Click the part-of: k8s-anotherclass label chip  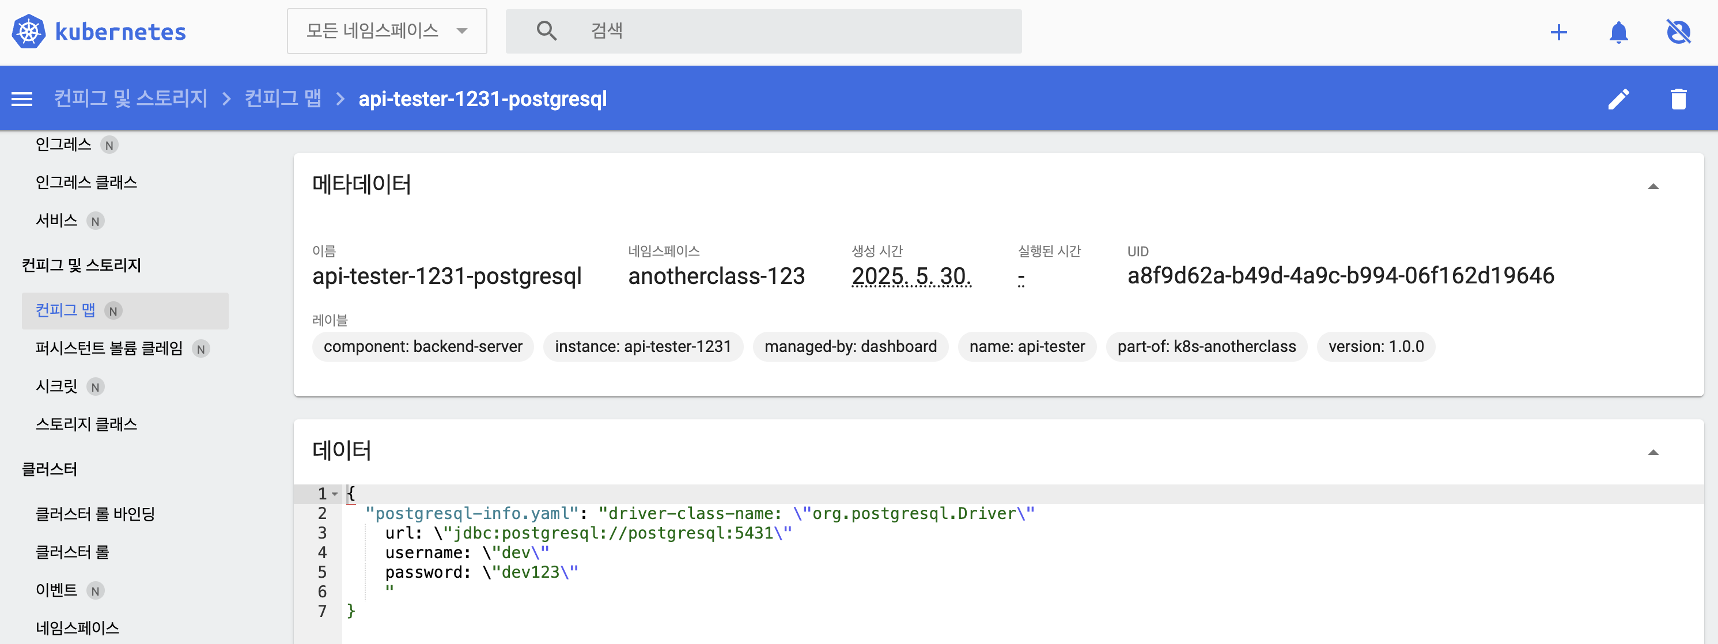(x=1206, y=347)
